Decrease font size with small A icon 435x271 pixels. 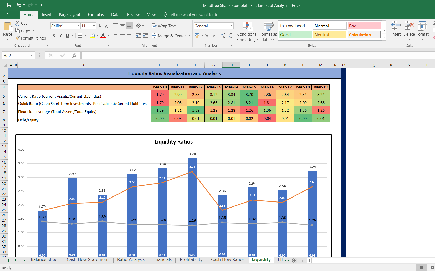point(106,26)
